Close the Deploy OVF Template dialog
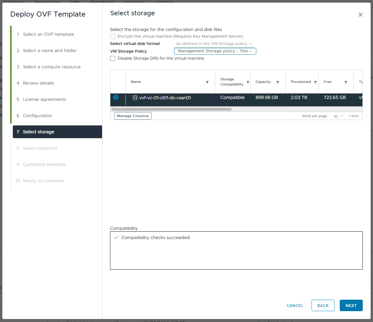The width and height of the screenshot is (373, 322). [361, 15]
